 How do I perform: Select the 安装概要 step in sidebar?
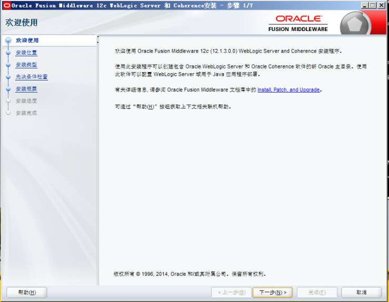[x=26, y=89]
